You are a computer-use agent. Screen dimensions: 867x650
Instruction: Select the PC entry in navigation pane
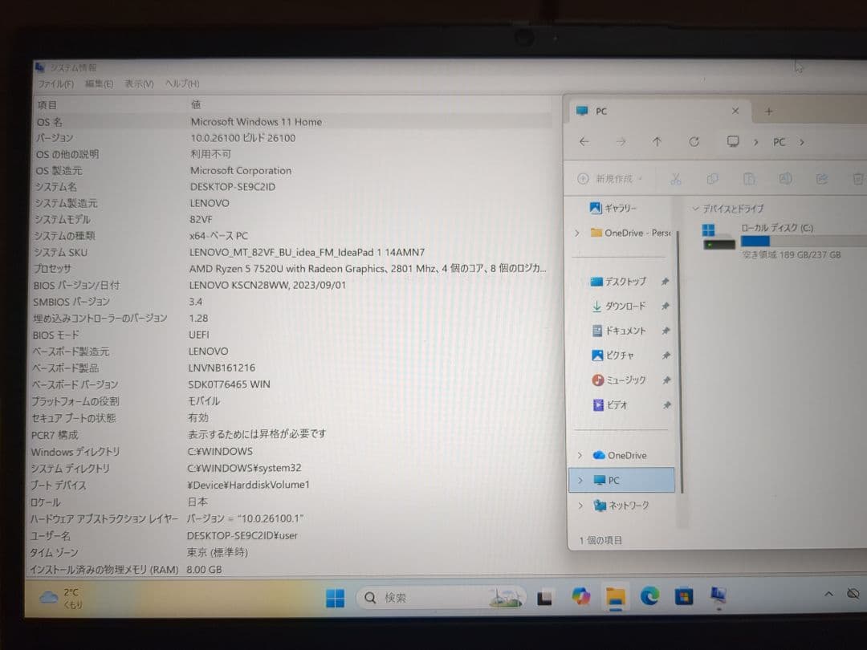coord(612,480)
